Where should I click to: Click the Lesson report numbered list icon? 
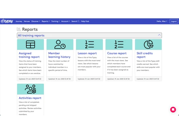(89, 44)
